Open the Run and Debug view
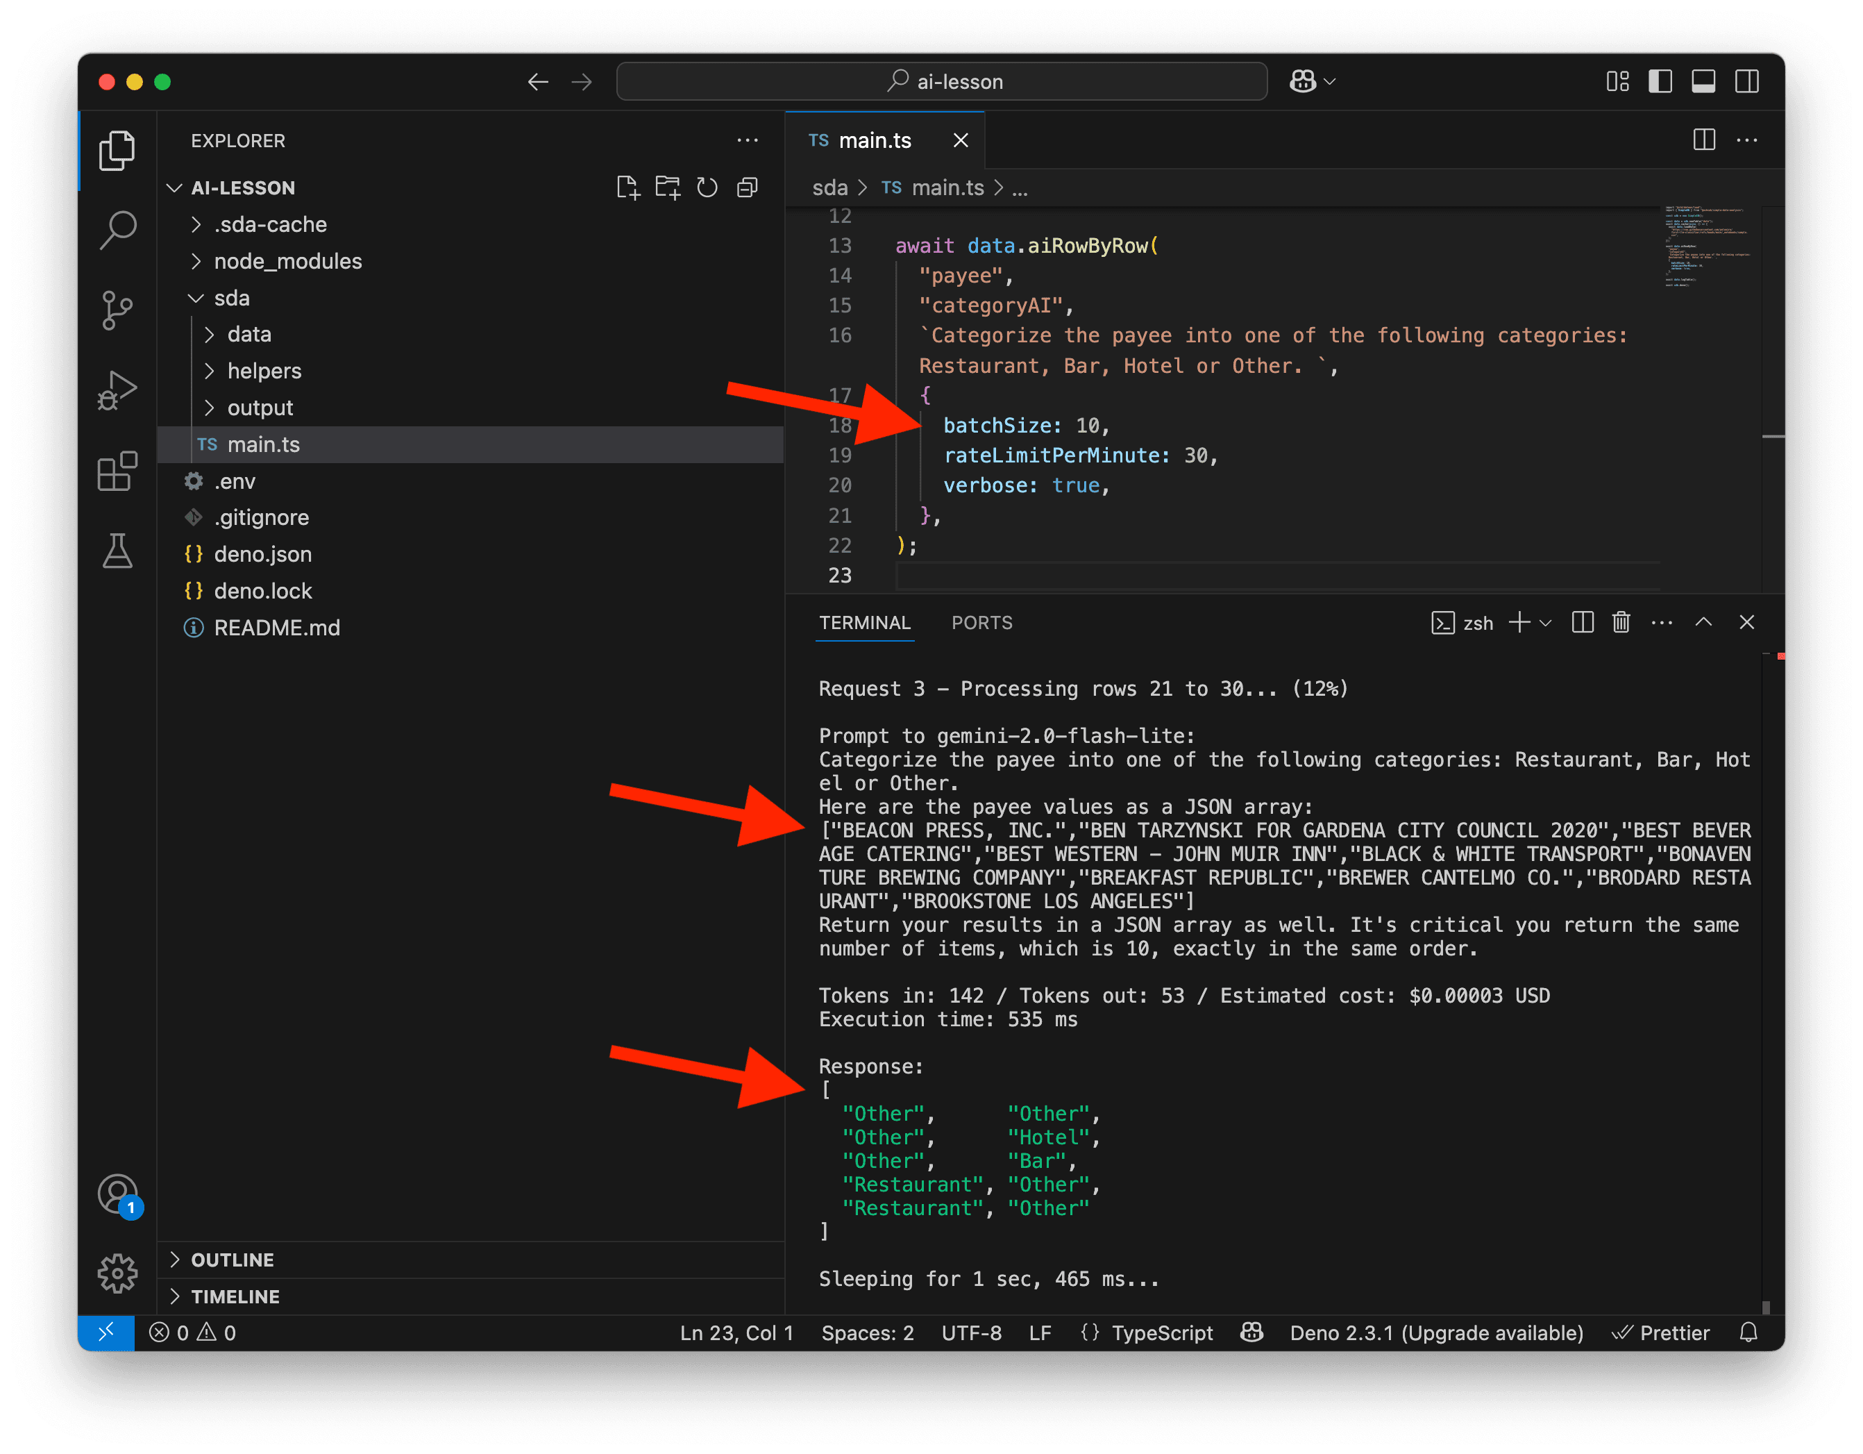Image resolution: width=1863 pixels, height=1454 pixels. (x=117, y=391)
